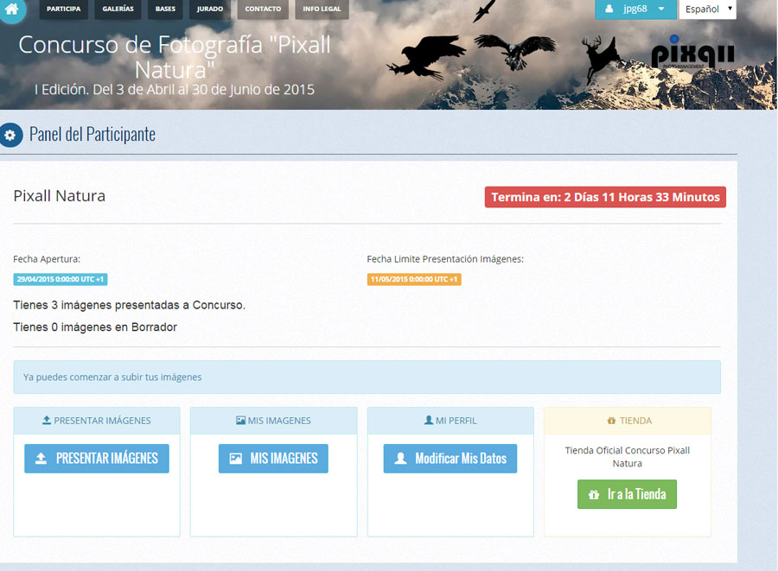
Task: Click the I Edición date subtitle in banner
Action: [x=175, y=90]
